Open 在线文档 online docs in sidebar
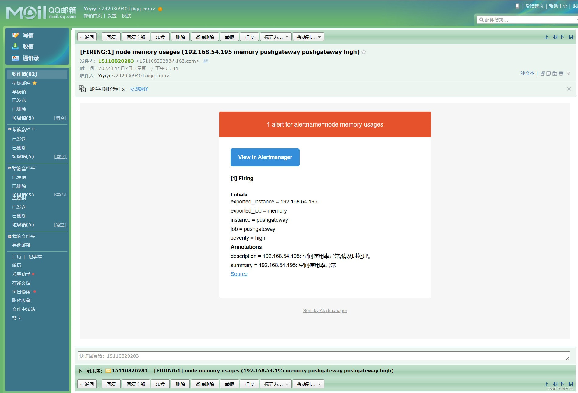Screen dimensions: 578x393 tap(21, 283)
